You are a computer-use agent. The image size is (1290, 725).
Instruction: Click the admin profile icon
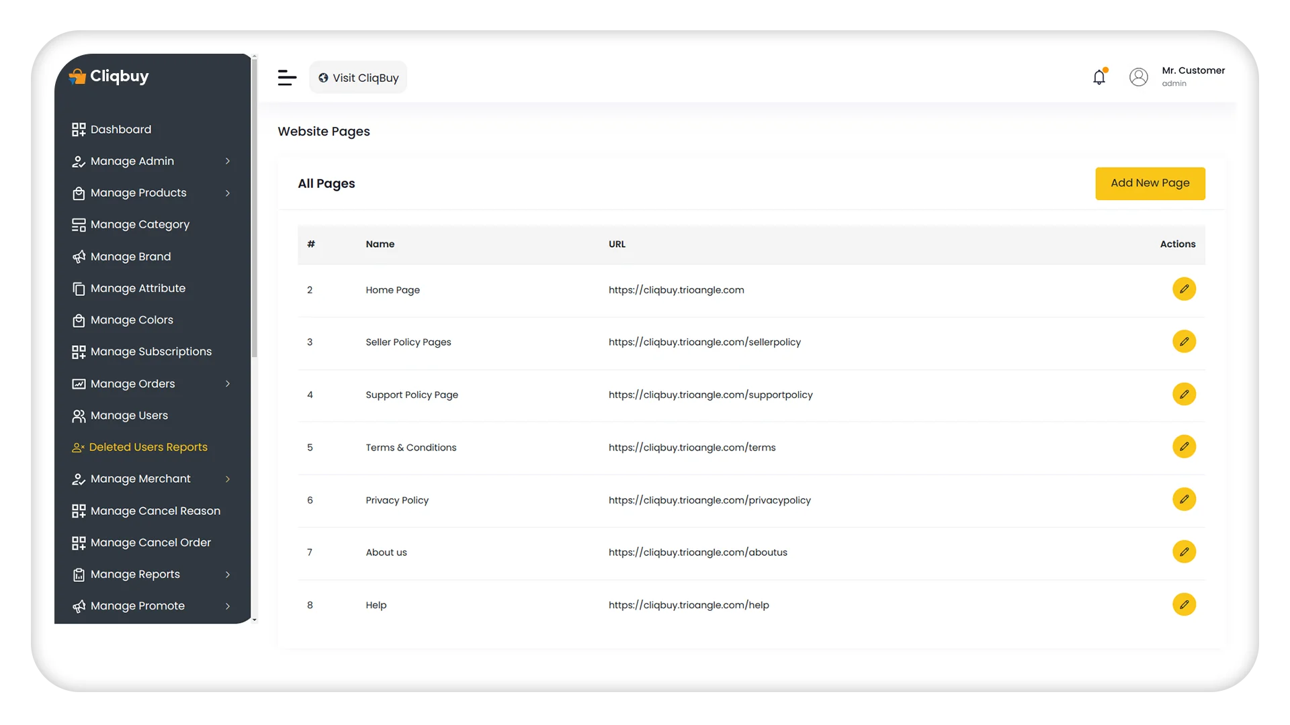tap(1139, 77)
